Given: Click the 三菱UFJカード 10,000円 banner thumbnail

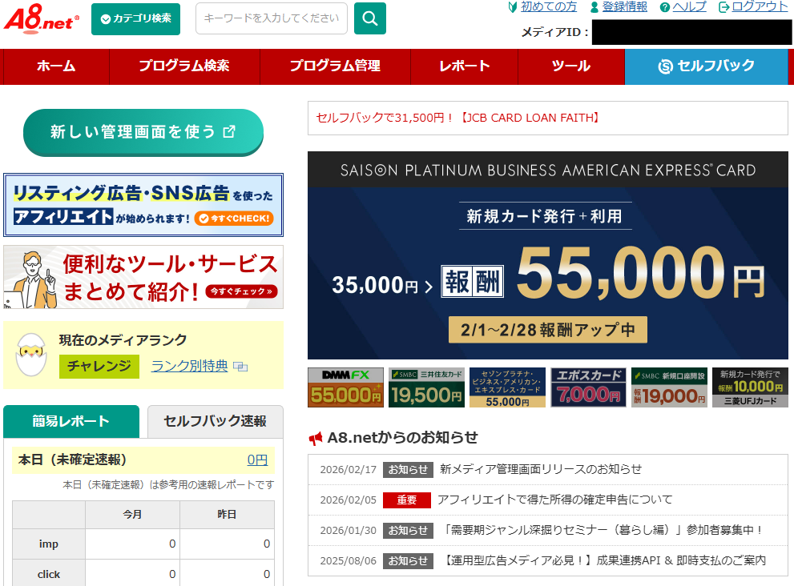Looking at the screenshot, I should click(749, 387).
